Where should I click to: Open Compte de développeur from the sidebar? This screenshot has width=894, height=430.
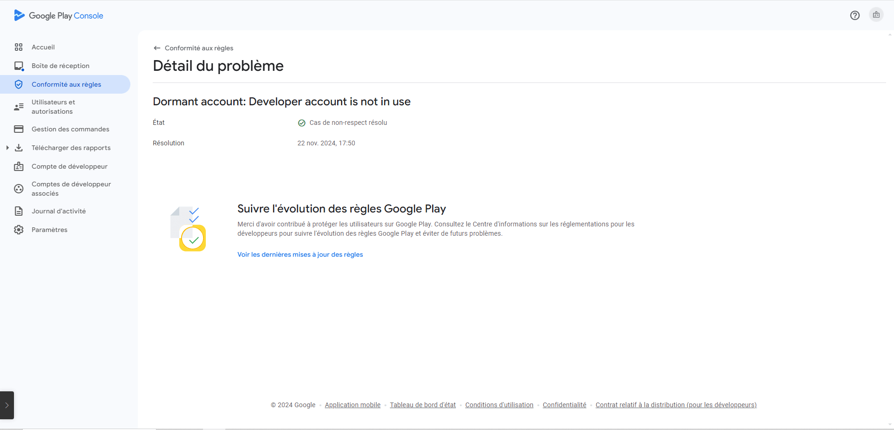(69, 166)
